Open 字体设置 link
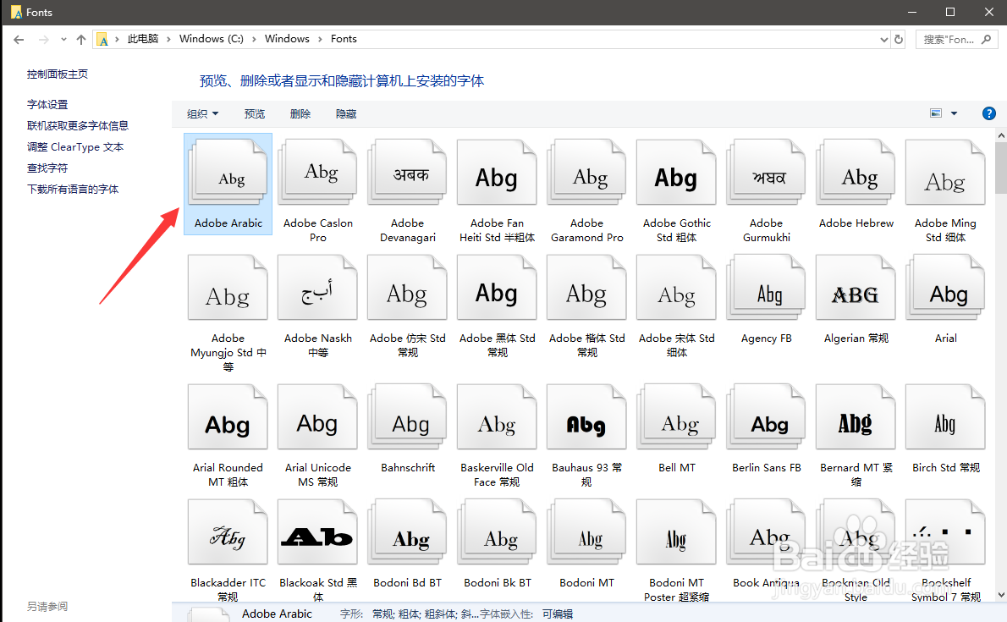 coord(47,104)
